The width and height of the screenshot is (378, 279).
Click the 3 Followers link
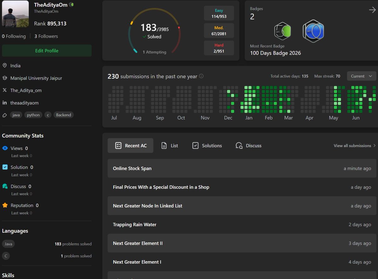[46, 36]
